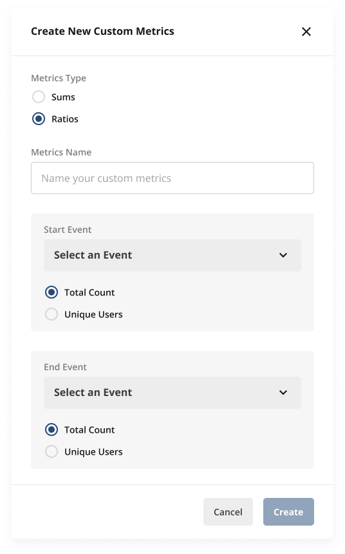Select the Ratios metrics type radio
The height and width of the screenshot is (554, 345).
pos(39,119)
